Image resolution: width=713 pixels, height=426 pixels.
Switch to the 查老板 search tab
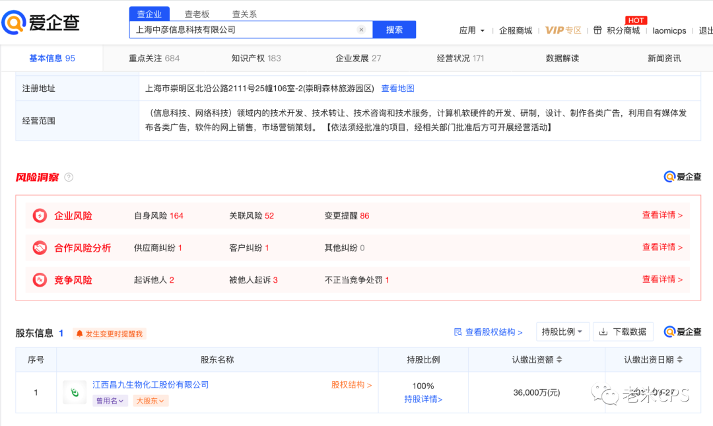click(197, 14)
